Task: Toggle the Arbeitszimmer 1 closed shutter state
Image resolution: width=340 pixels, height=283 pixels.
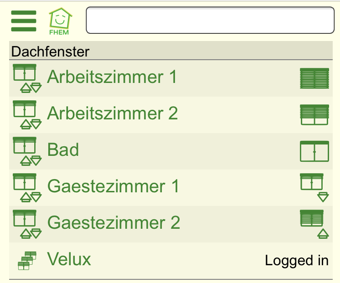Action: click(x=314, y=78)
